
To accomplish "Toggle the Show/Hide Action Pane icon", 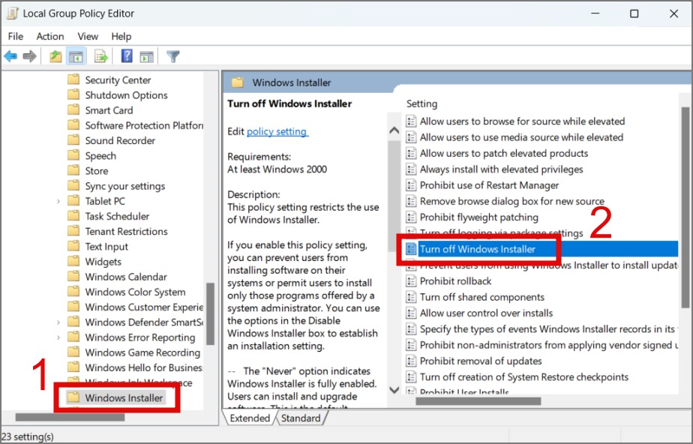I will pos(146,56).
